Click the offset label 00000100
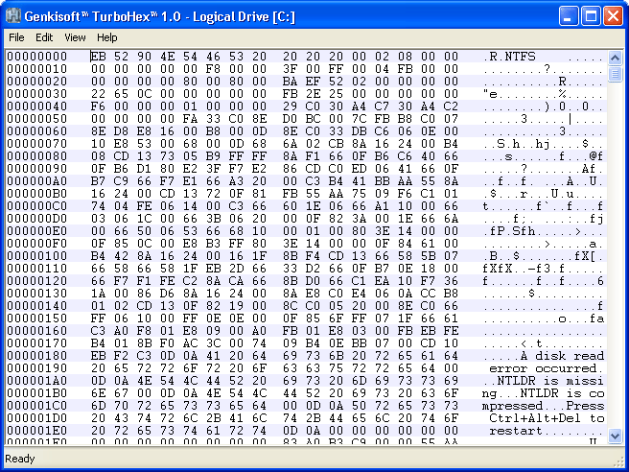 35,256
